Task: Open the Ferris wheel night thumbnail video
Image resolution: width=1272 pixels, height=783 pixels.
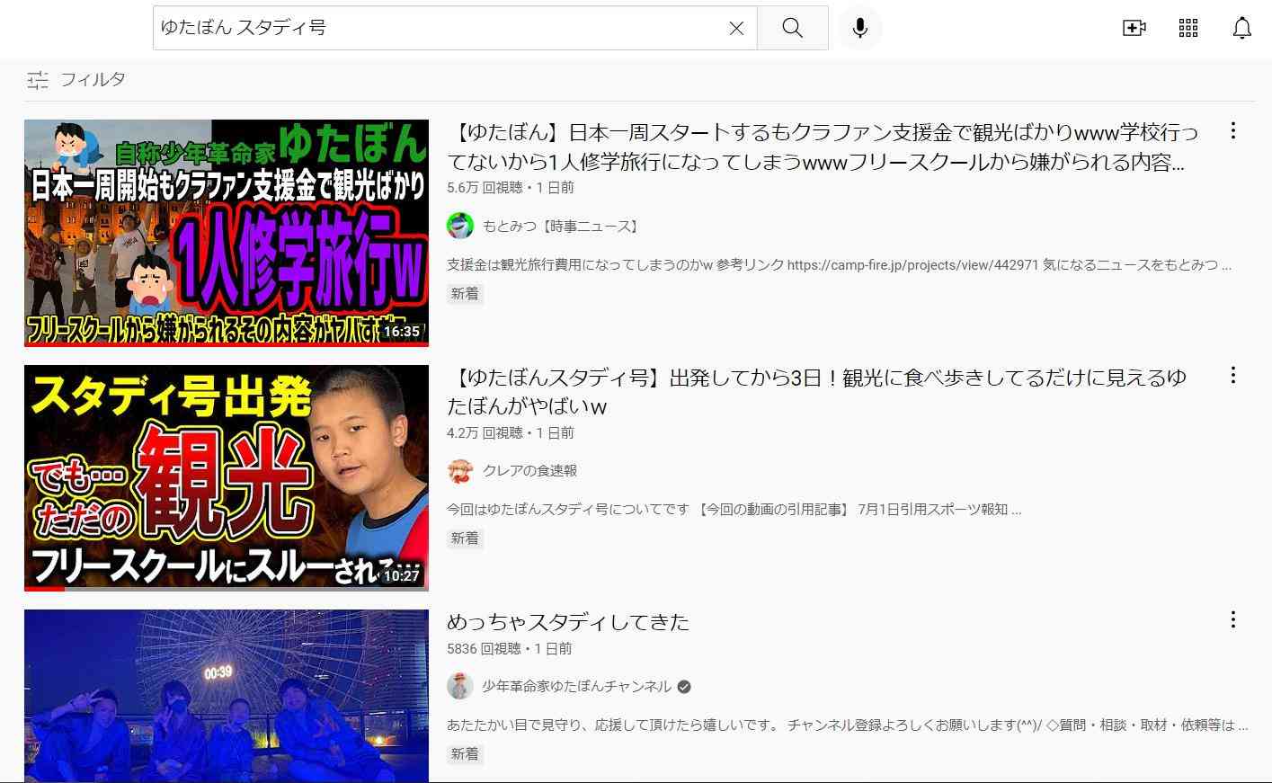Action: [x=227, y=696]
